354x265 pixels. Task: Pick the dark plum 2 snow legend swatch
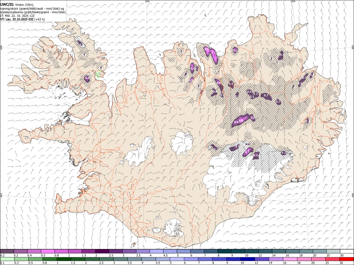tap(102, 251)
